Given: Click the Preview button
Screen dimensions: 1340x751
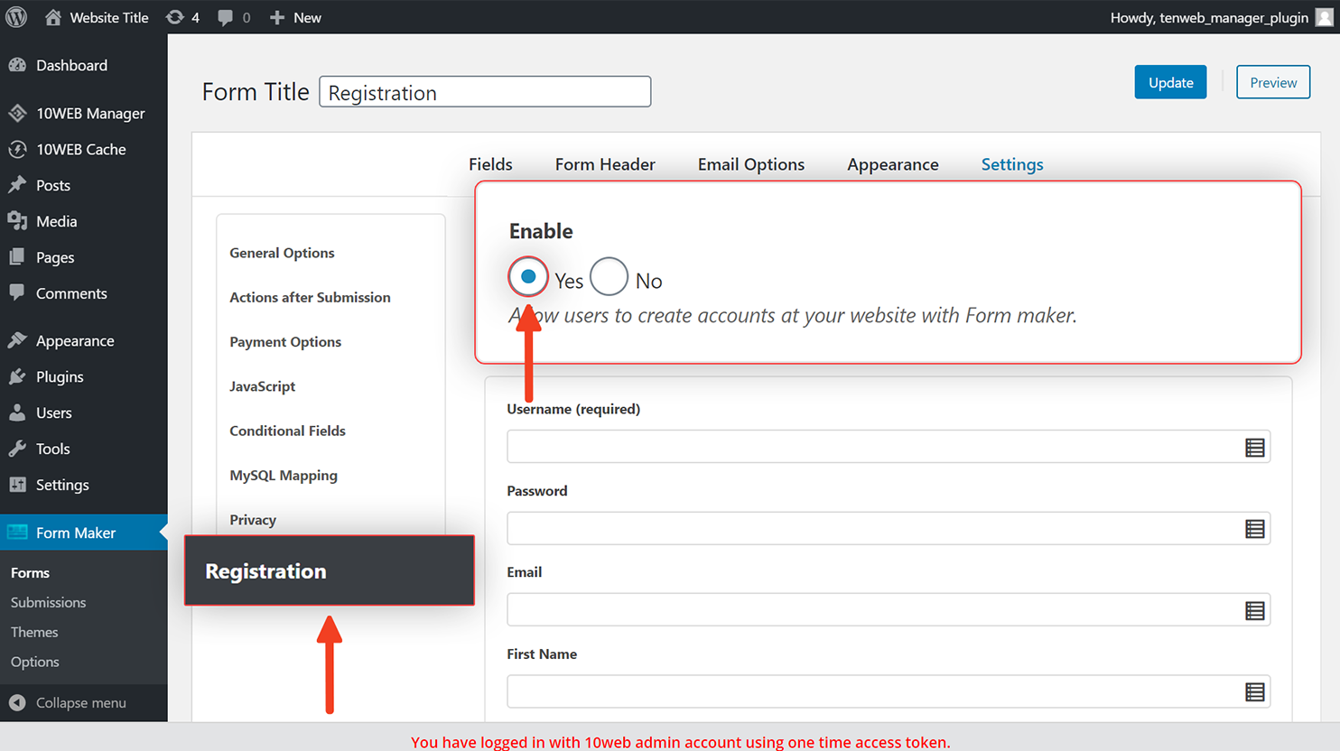Looking at the screenshot, I should point(1273,82).
